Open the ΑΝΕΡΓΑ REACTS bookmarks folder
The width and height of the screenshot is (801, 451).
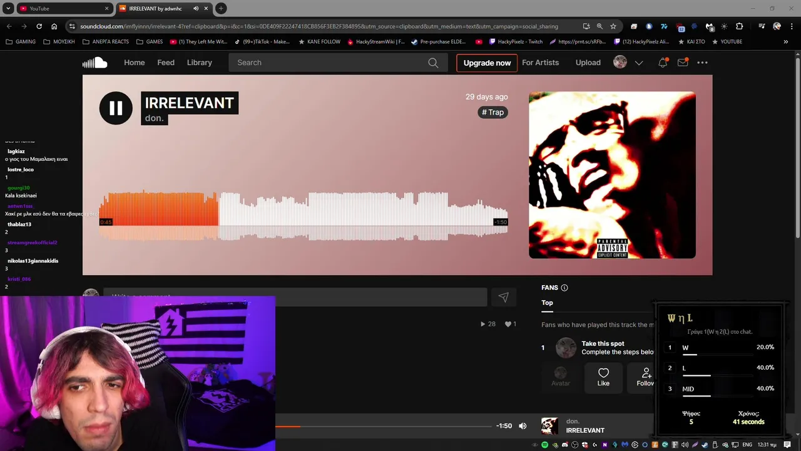105,41
